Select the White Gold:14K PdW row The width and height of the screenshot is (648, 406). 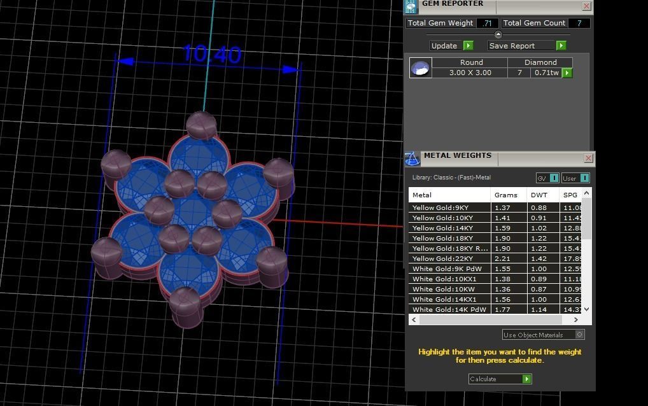click(x=495, y=309)
